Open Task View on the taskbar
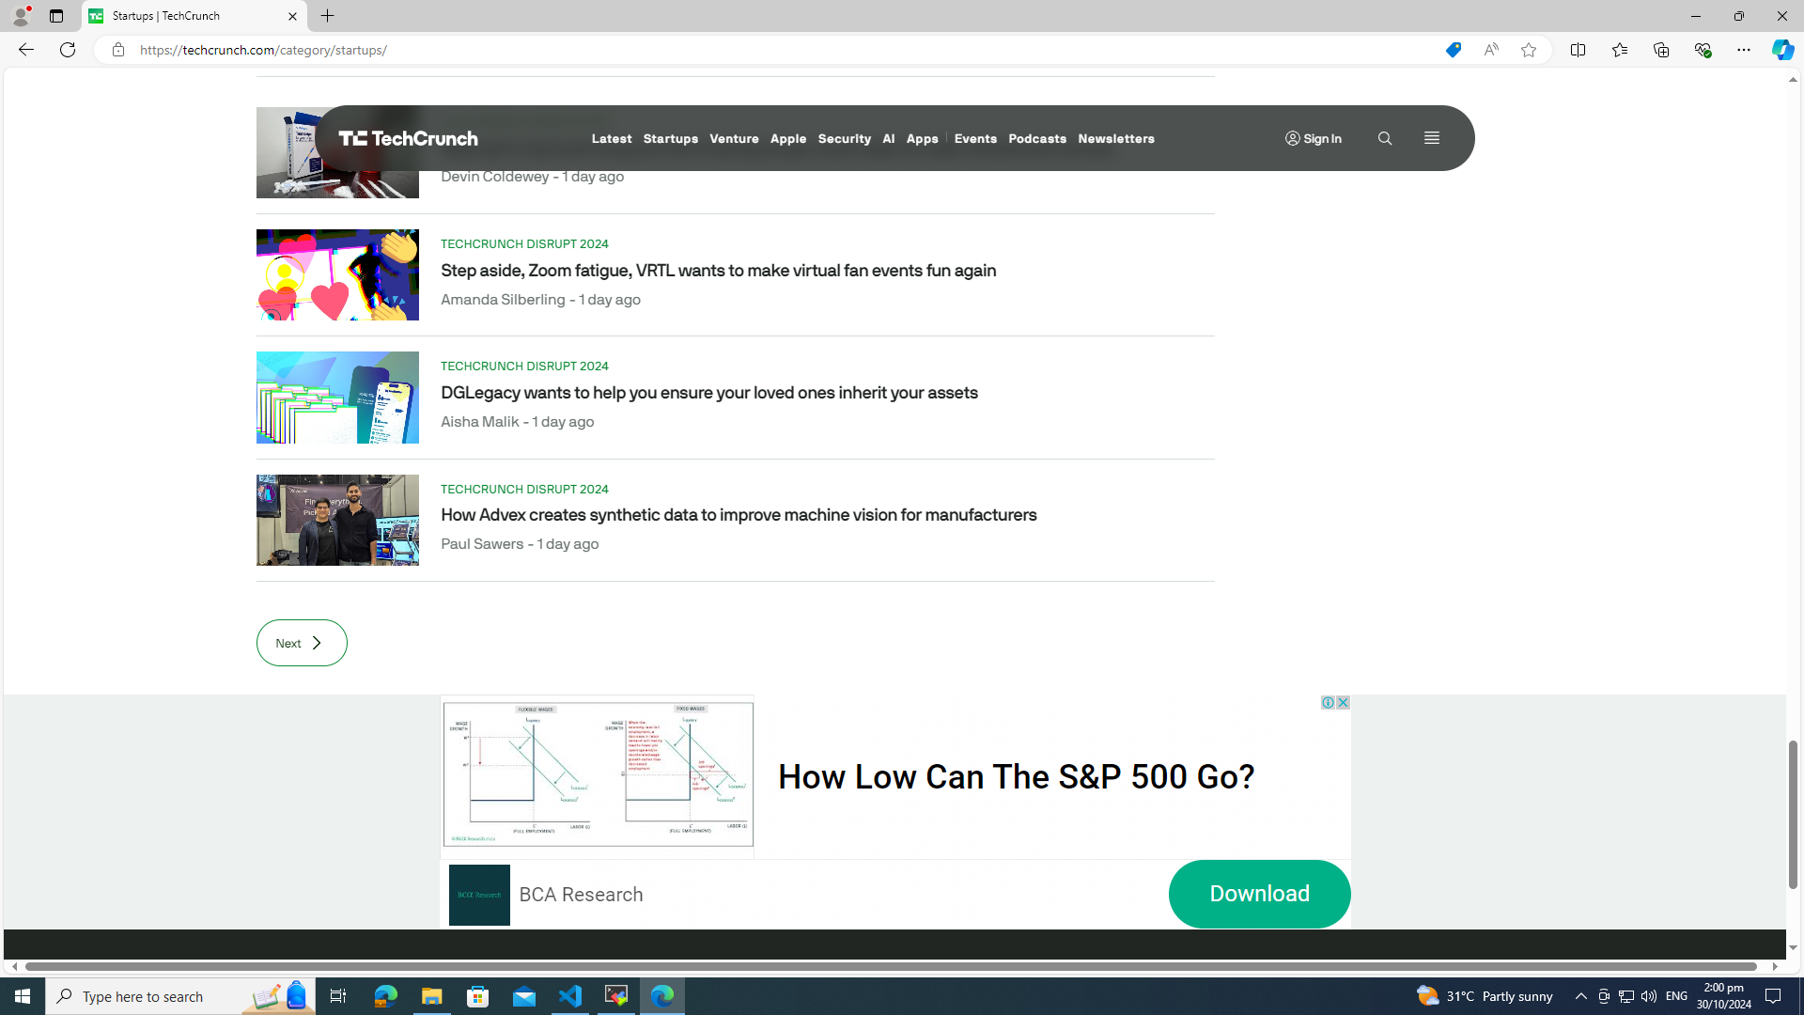 [x=337, y=995]
